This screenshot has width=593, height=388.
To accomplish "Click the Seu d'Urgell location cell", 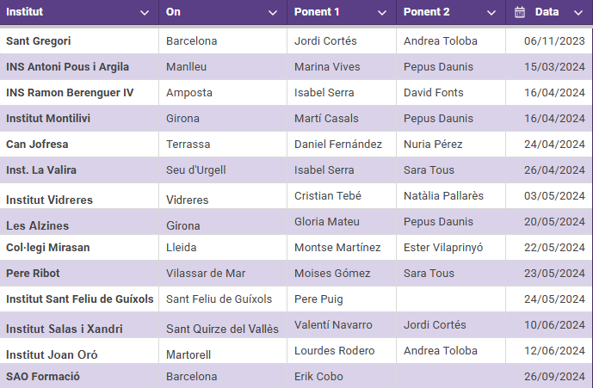I will click(x=196, y=170).
